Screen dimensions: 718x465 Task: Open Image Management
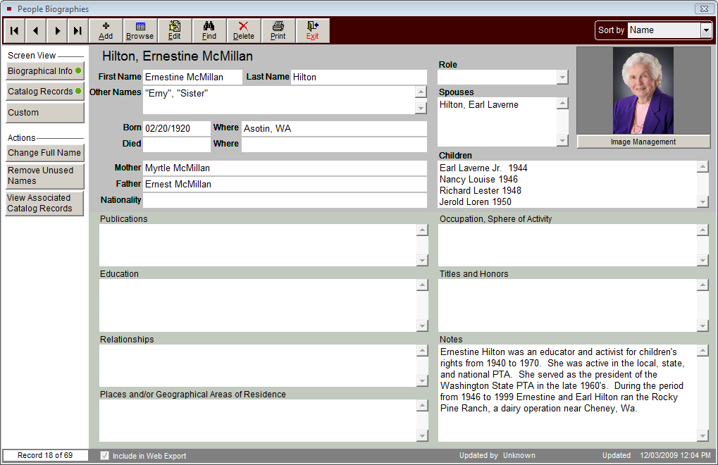(x=643, y=142)
